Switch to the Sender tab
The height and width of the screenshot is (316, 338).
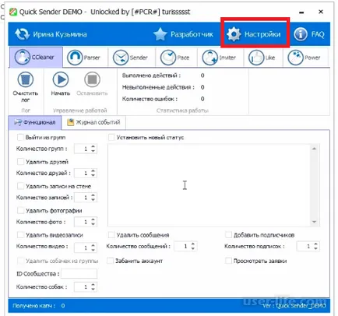click(131, 58)
